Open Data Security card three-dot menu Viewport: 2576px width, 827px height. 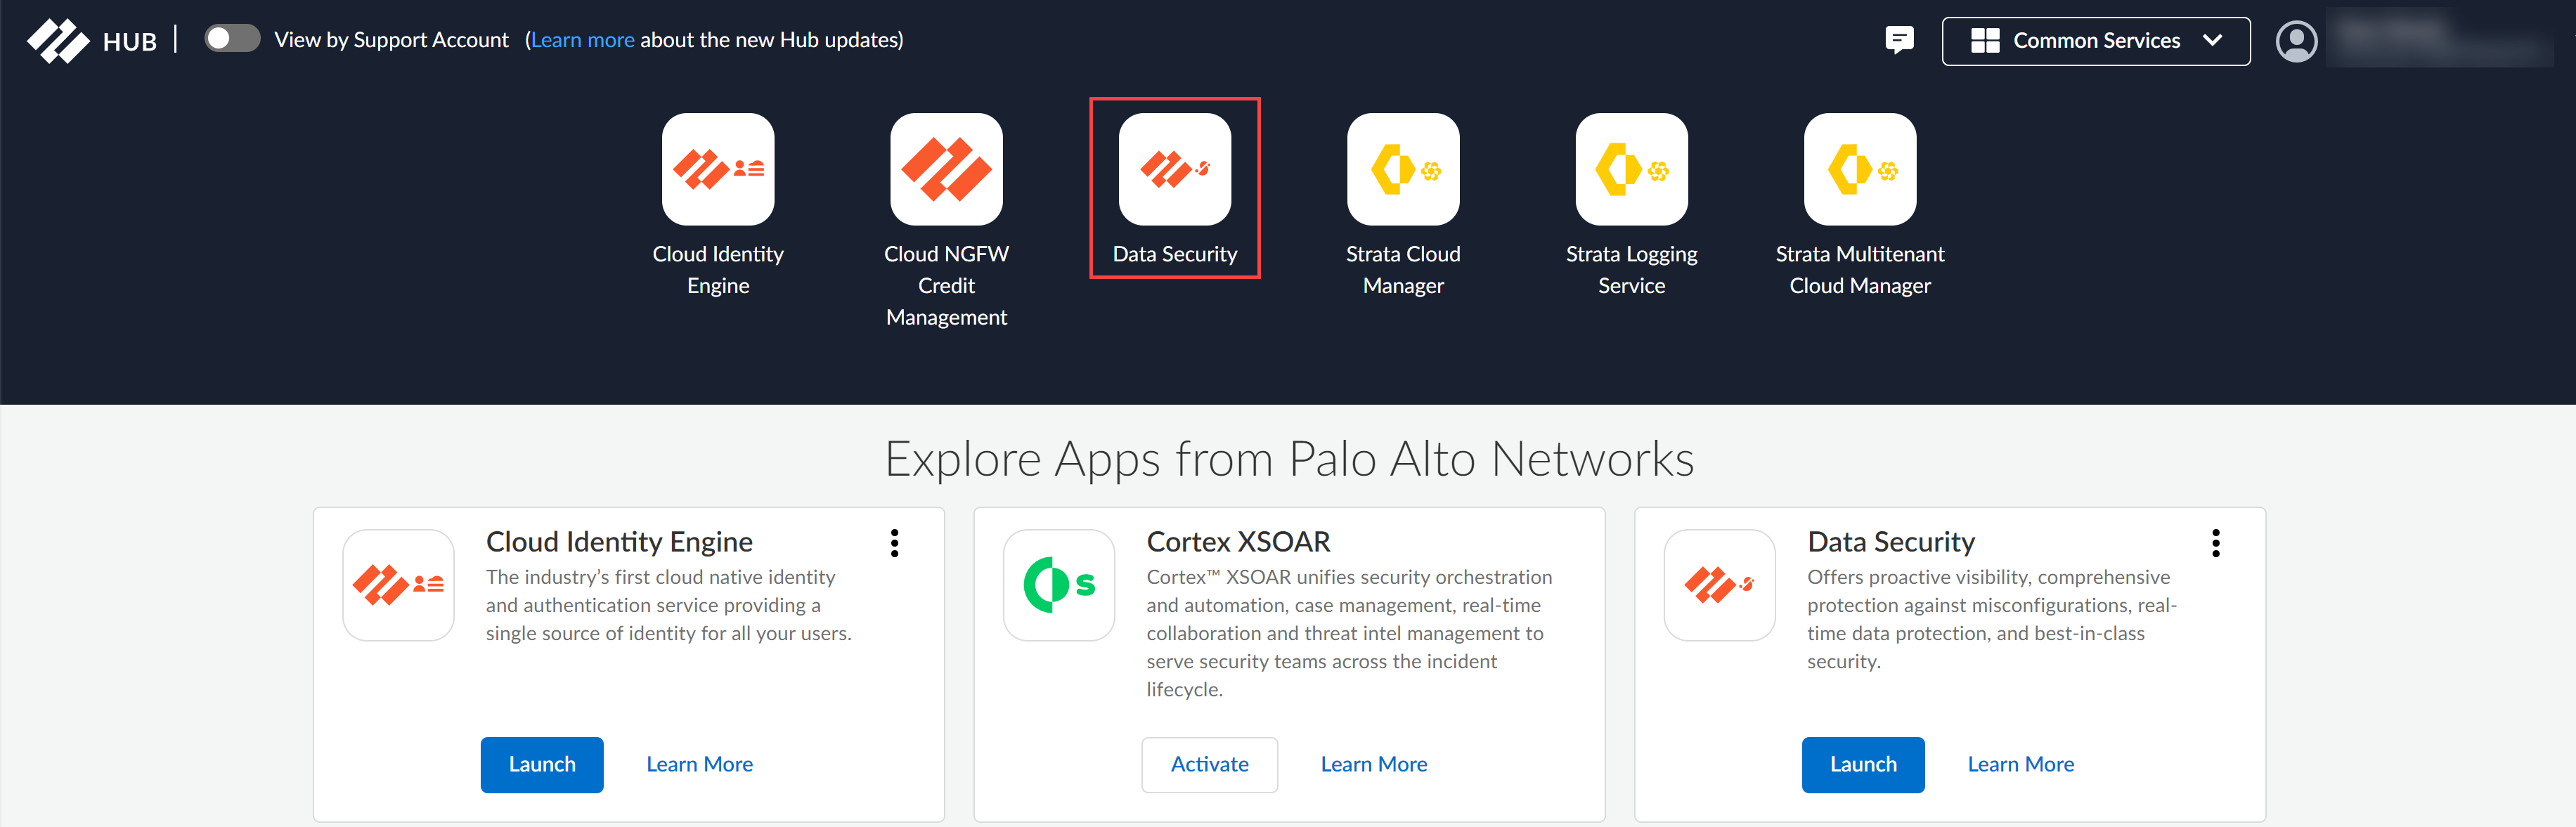click(2215, 543)
